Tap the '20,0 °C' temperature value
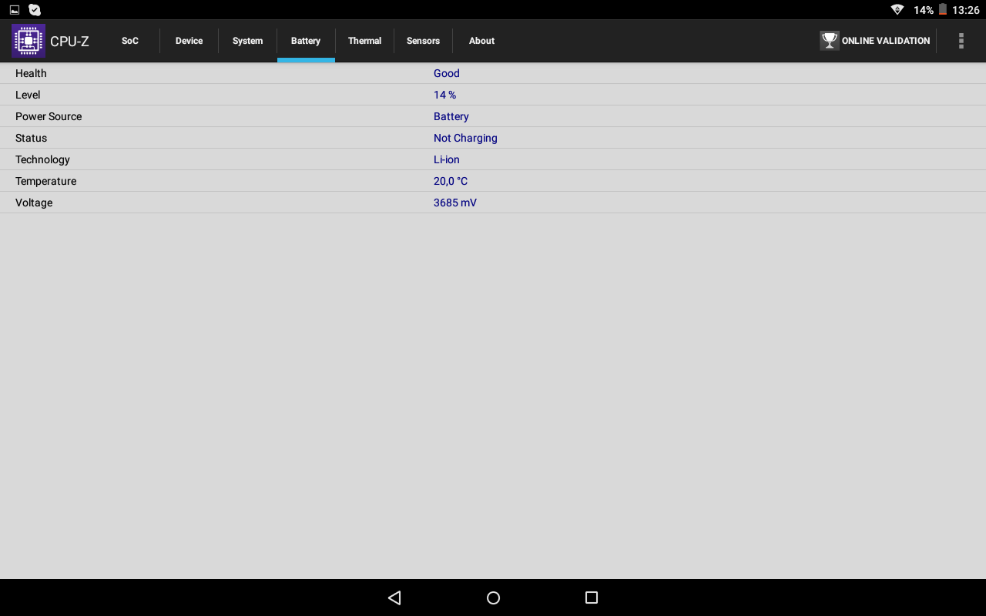 pos(451,181)
